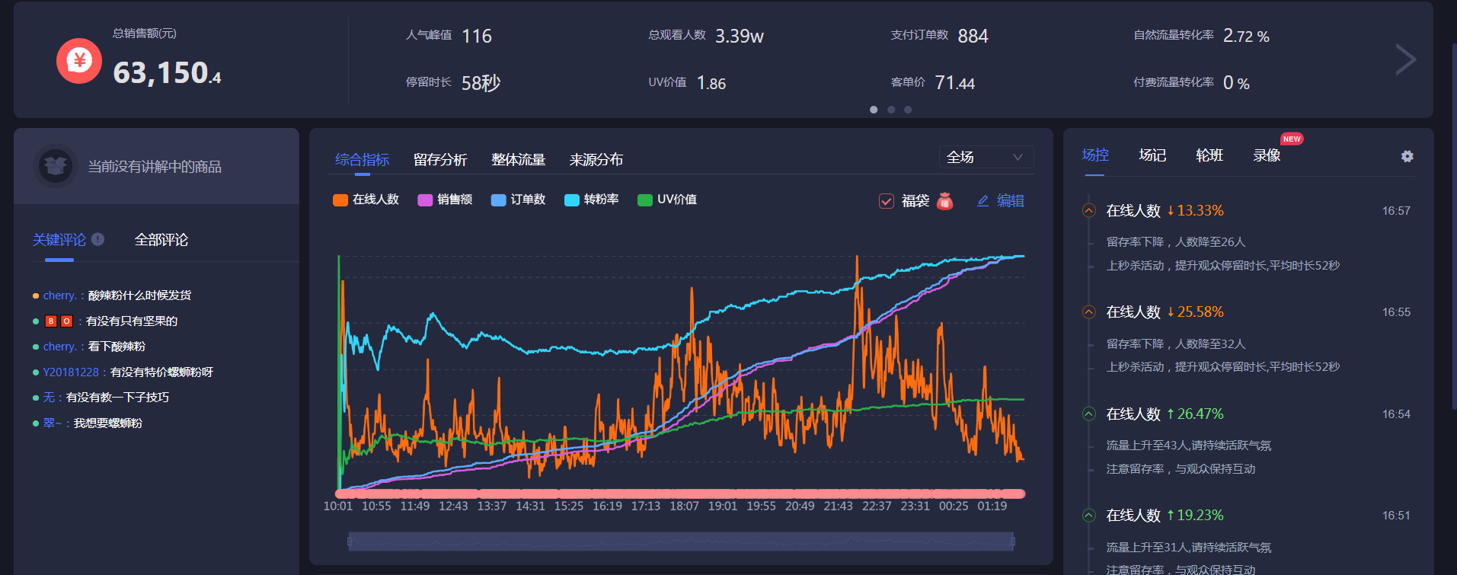Open the 场记 tab
This screenshot has height=575, width=1457.
coord(1152,155)
